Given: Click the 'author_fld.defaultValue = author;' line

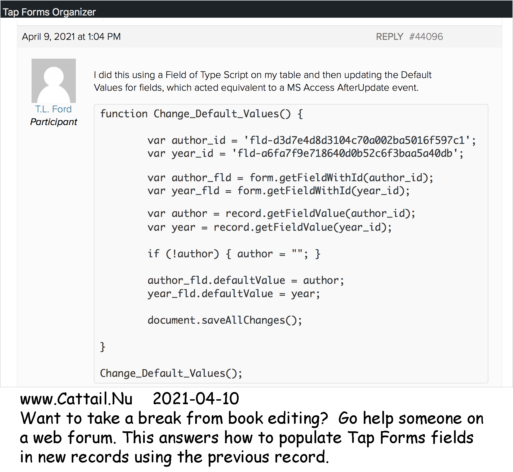Looking at the screenshot, I should pos(246,281).
